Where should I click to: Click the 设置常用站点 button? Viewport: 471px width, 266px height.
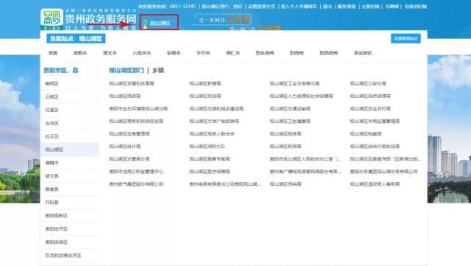406,38
